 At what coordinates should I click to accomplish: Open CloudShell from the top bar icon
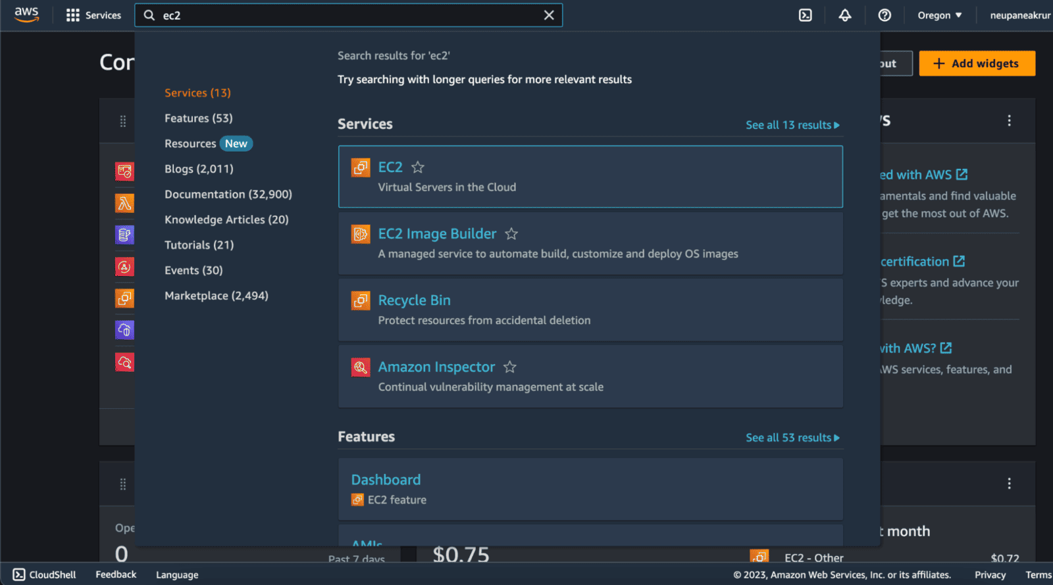(806, 15)
